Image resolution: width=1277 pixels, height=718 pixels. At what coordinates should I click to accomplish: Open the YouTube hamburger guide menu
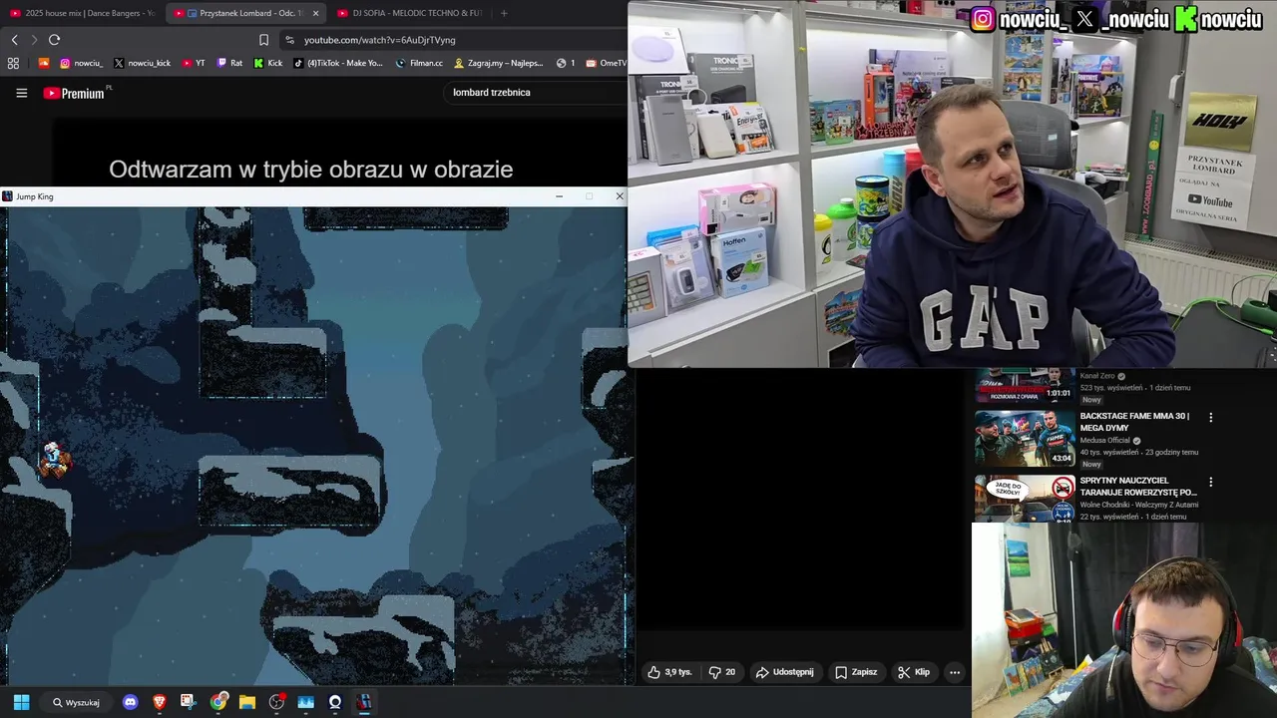click(x=21, y=93)
